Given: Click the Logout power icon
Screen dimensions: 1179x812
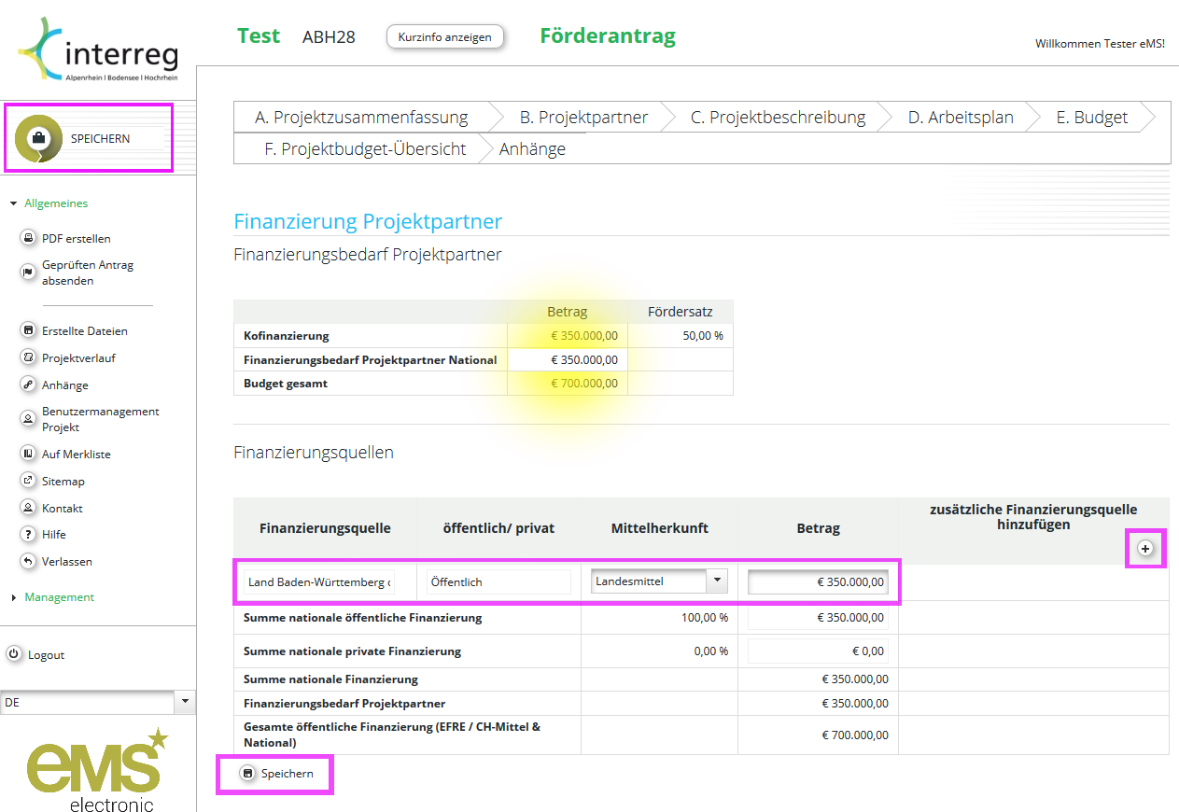Looking at the screenshot, I should [14, 654].
